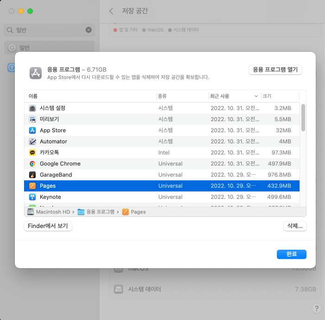This screenshot has height=320, width=325.
Task: Click Macintosh HD text in path bar
Action: click(x=53, y=212)
